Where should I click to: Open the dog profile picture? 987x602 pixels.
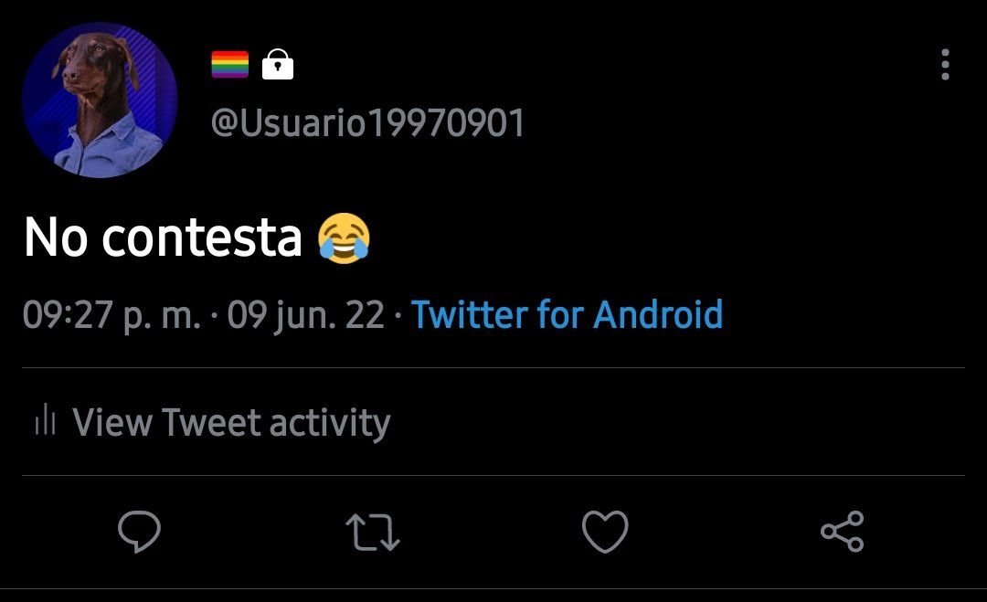click(x=101, y=100)
